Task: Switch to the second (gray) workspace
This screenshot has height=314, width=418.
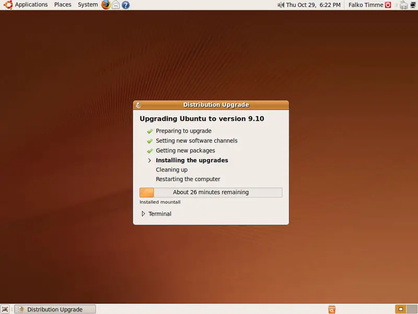Action: click(x=412, y=309)
